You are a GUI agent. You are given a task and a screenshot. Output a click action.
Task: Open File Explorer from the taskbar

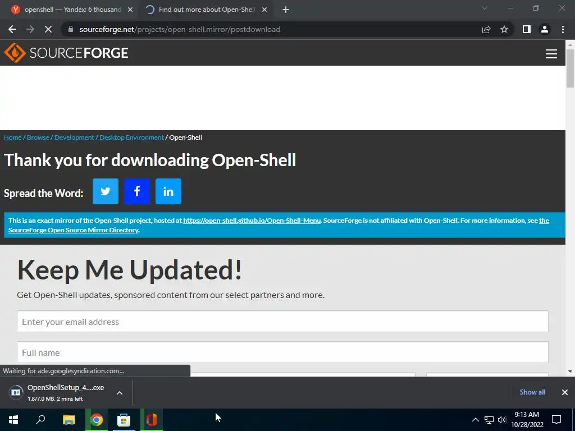point(69,420)
